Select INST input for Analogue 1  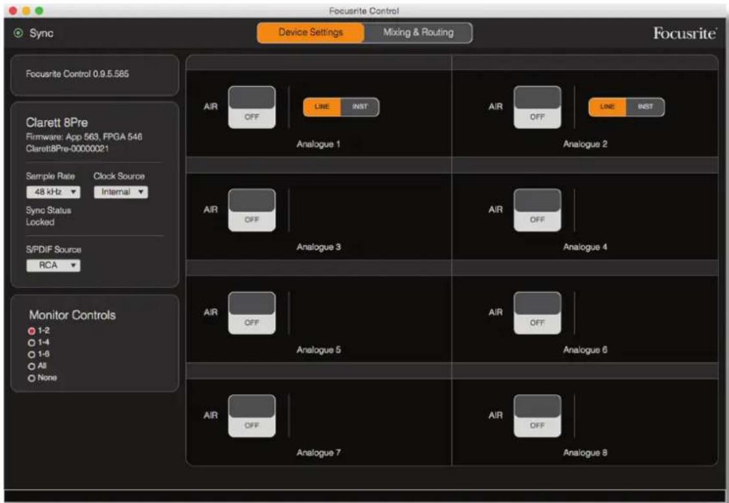(360, 107)
